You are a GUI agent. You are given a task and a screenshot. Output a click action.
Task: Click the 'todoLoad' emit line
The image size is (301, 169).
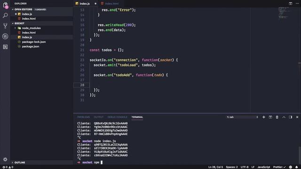point(125,65)
